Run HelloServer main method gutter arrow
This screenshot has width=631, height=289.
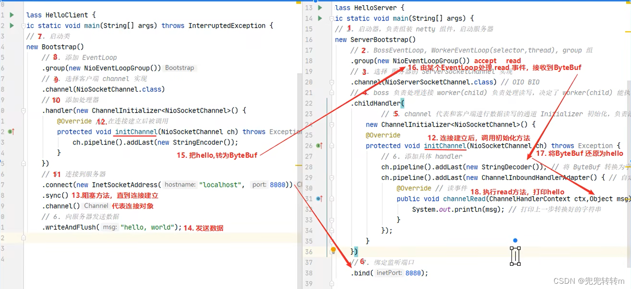320,18
